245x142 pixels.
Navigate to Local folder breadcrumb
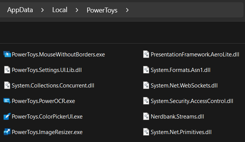point(60,10)
